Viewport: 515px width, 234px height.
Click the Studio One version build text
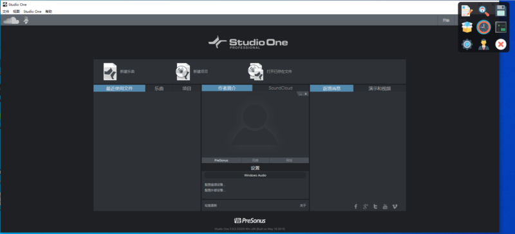[x=250, y=228]
